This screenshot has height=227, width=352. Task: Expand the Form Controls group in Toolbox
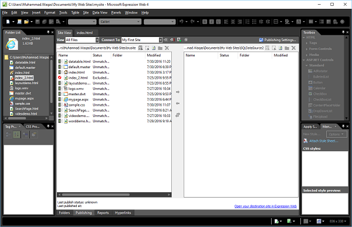[x=307, y=49]
